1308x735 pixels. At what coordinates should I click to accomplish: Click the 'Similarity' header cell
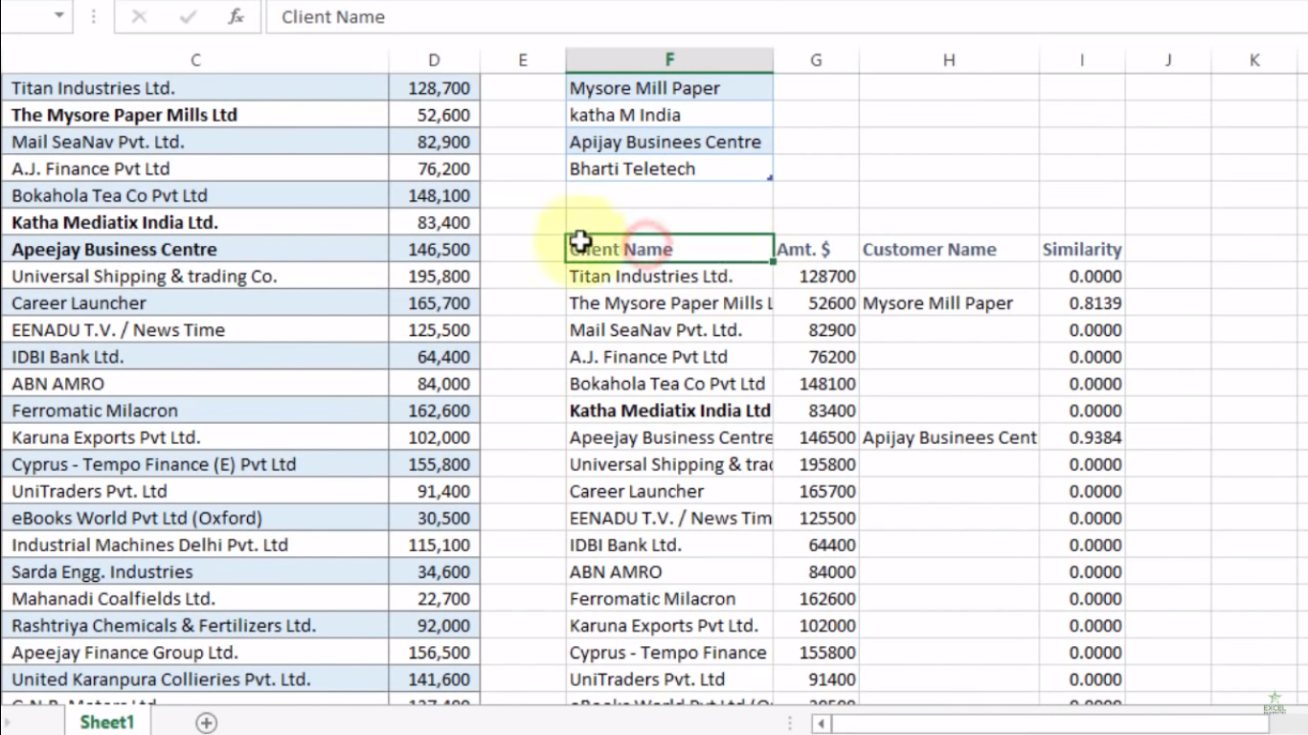coord(1082,249)
